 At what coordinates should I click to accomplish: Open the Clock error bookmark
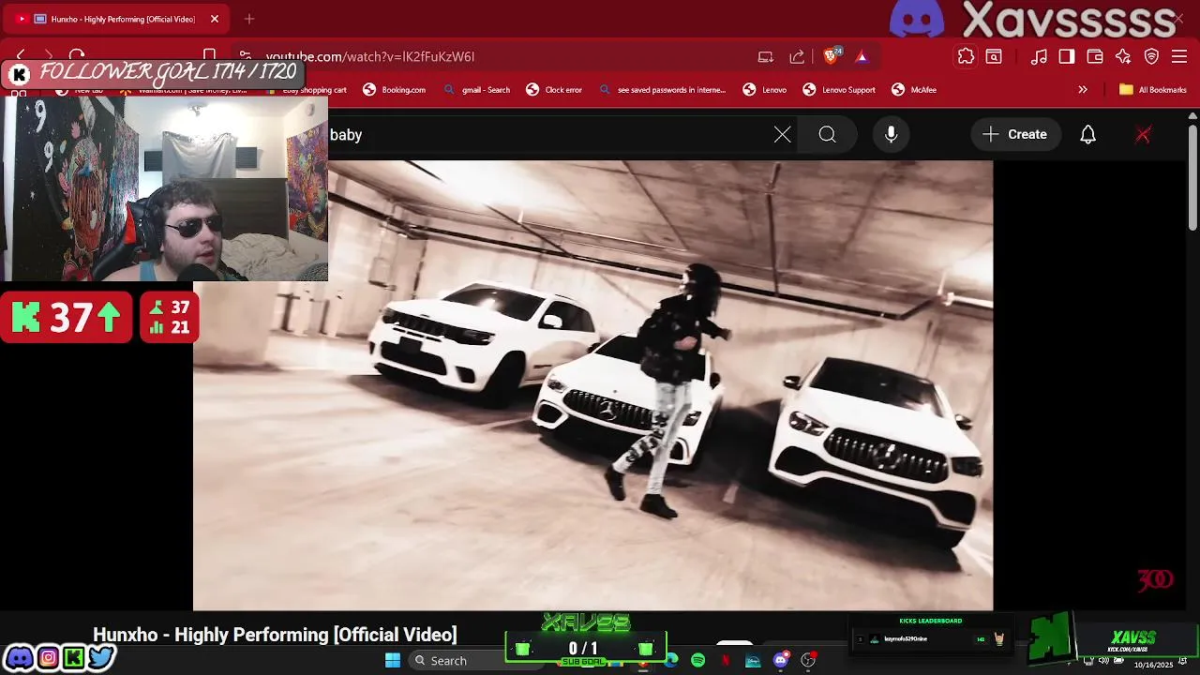[554, 90]
